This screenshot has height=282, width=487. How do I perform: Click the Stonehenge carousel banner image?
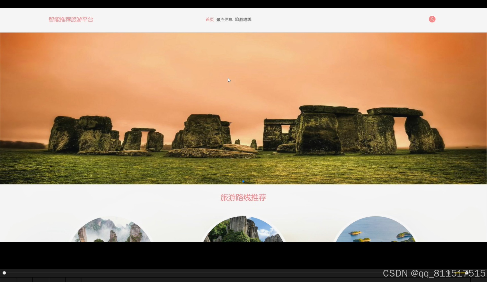[x=243, y=108]
